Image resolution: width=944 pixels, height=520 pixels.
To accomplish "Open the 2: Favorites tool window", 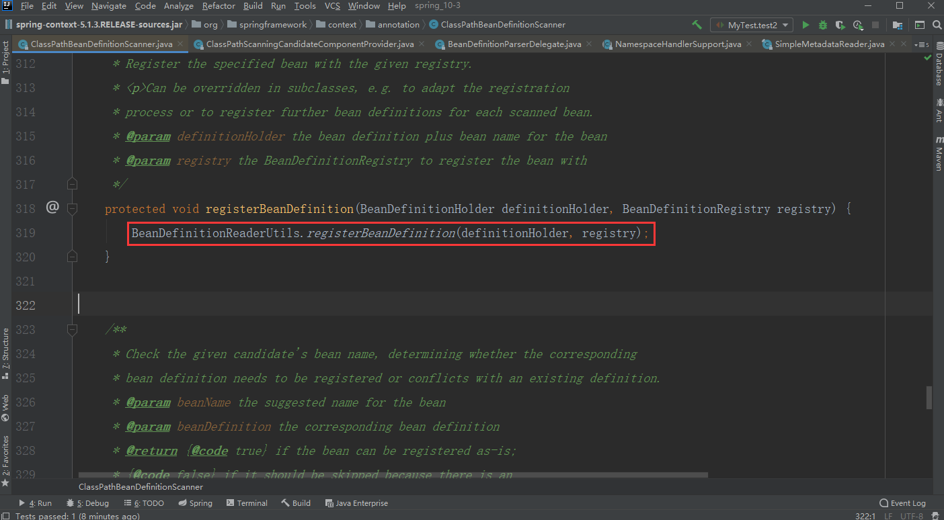I will click(5, 461).
